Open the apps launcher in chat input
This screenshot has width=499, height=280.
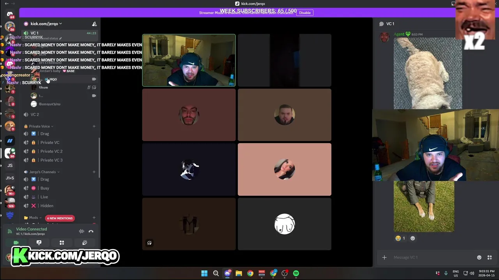tap(490, 257)
